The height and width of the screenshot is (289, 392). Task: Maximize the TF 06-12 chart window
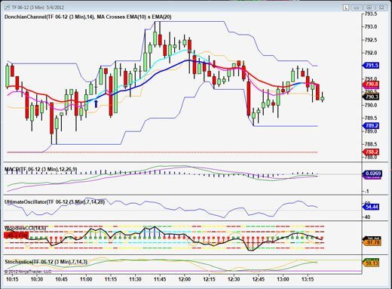[369, 8]
